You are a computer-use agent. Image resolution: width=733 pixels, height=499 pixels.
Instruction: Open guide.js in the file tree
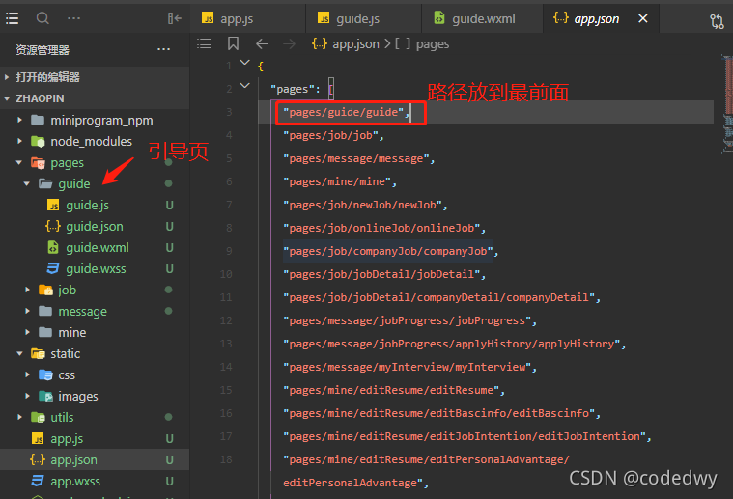(x=87, y=206)
